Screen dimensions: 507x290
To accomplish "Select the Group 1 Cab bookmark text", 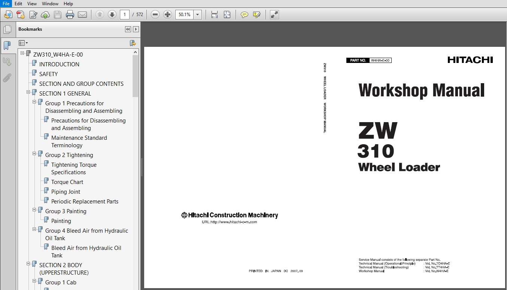I will coord(61,283).
